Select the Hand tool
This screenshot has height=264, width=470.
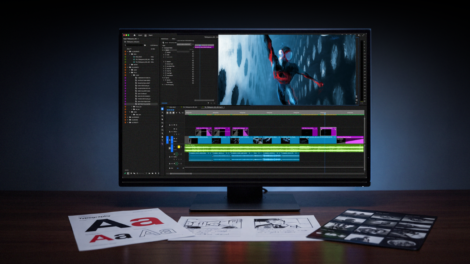tap(162, 137)
